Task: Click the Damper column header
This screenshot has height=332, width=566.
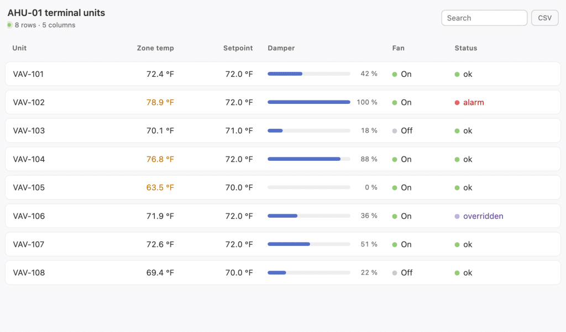Action: click(x=281, y=48)
